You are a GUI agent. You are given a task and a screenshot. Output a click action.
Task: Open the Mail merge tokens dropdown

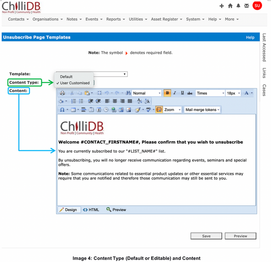pos(202,110)
